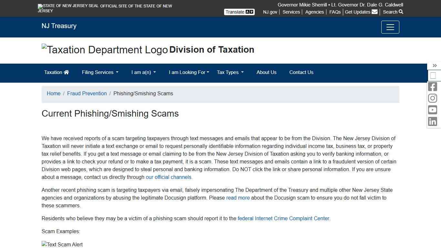Open the LinkedIn icon in the social sidebar

coord(432,121)
